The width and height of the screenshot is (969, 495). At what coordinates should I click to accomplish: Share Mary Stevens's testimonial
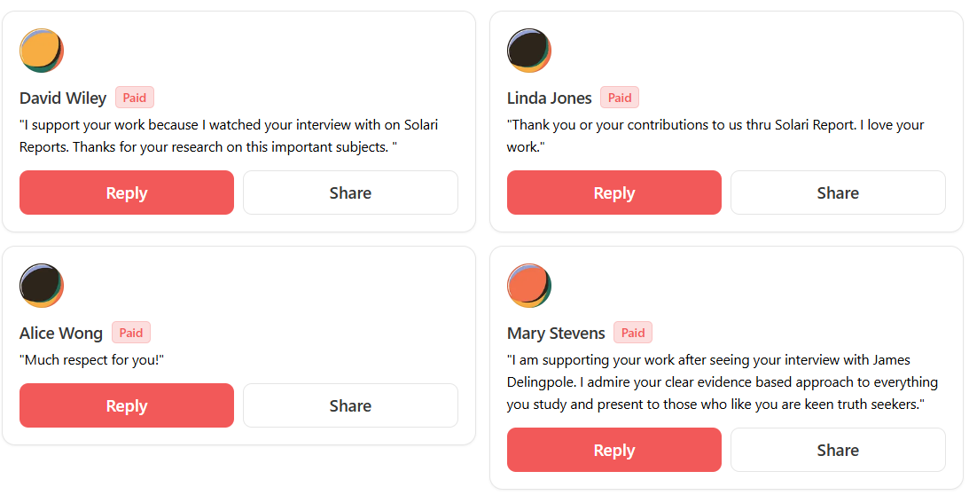838,450
